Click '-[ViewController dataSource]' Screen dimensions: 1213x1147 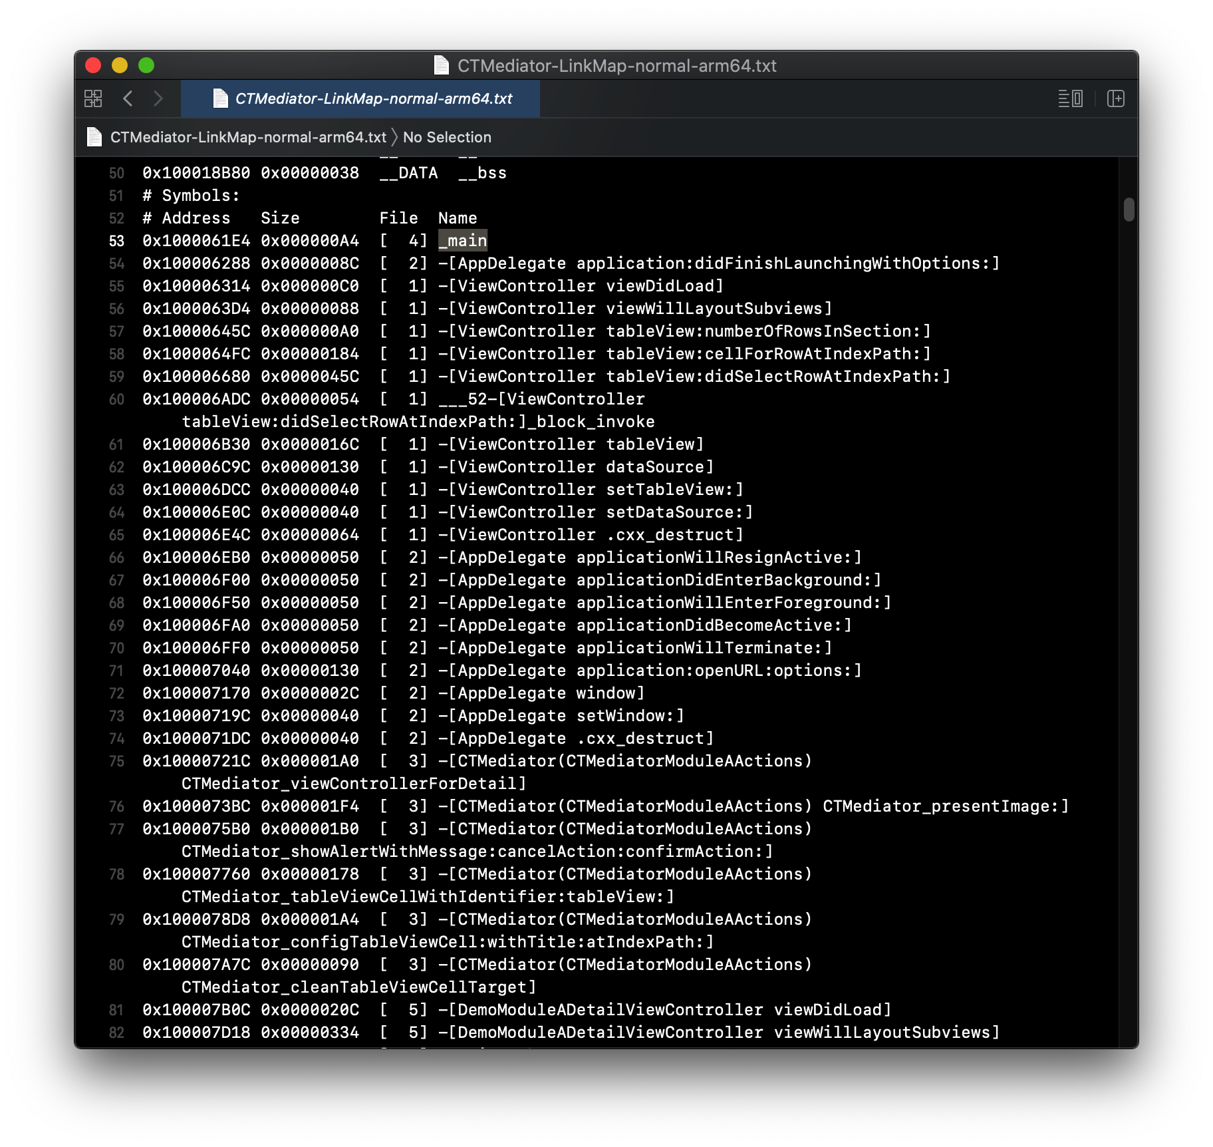tap(576, 467)
